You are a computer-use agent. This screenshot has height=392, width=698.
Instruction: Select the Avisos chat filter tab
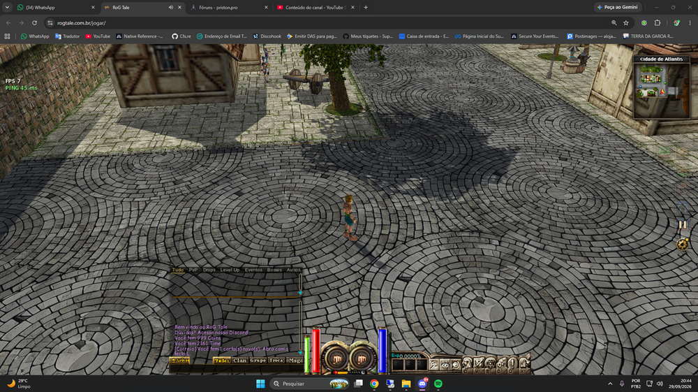(293, 270)
